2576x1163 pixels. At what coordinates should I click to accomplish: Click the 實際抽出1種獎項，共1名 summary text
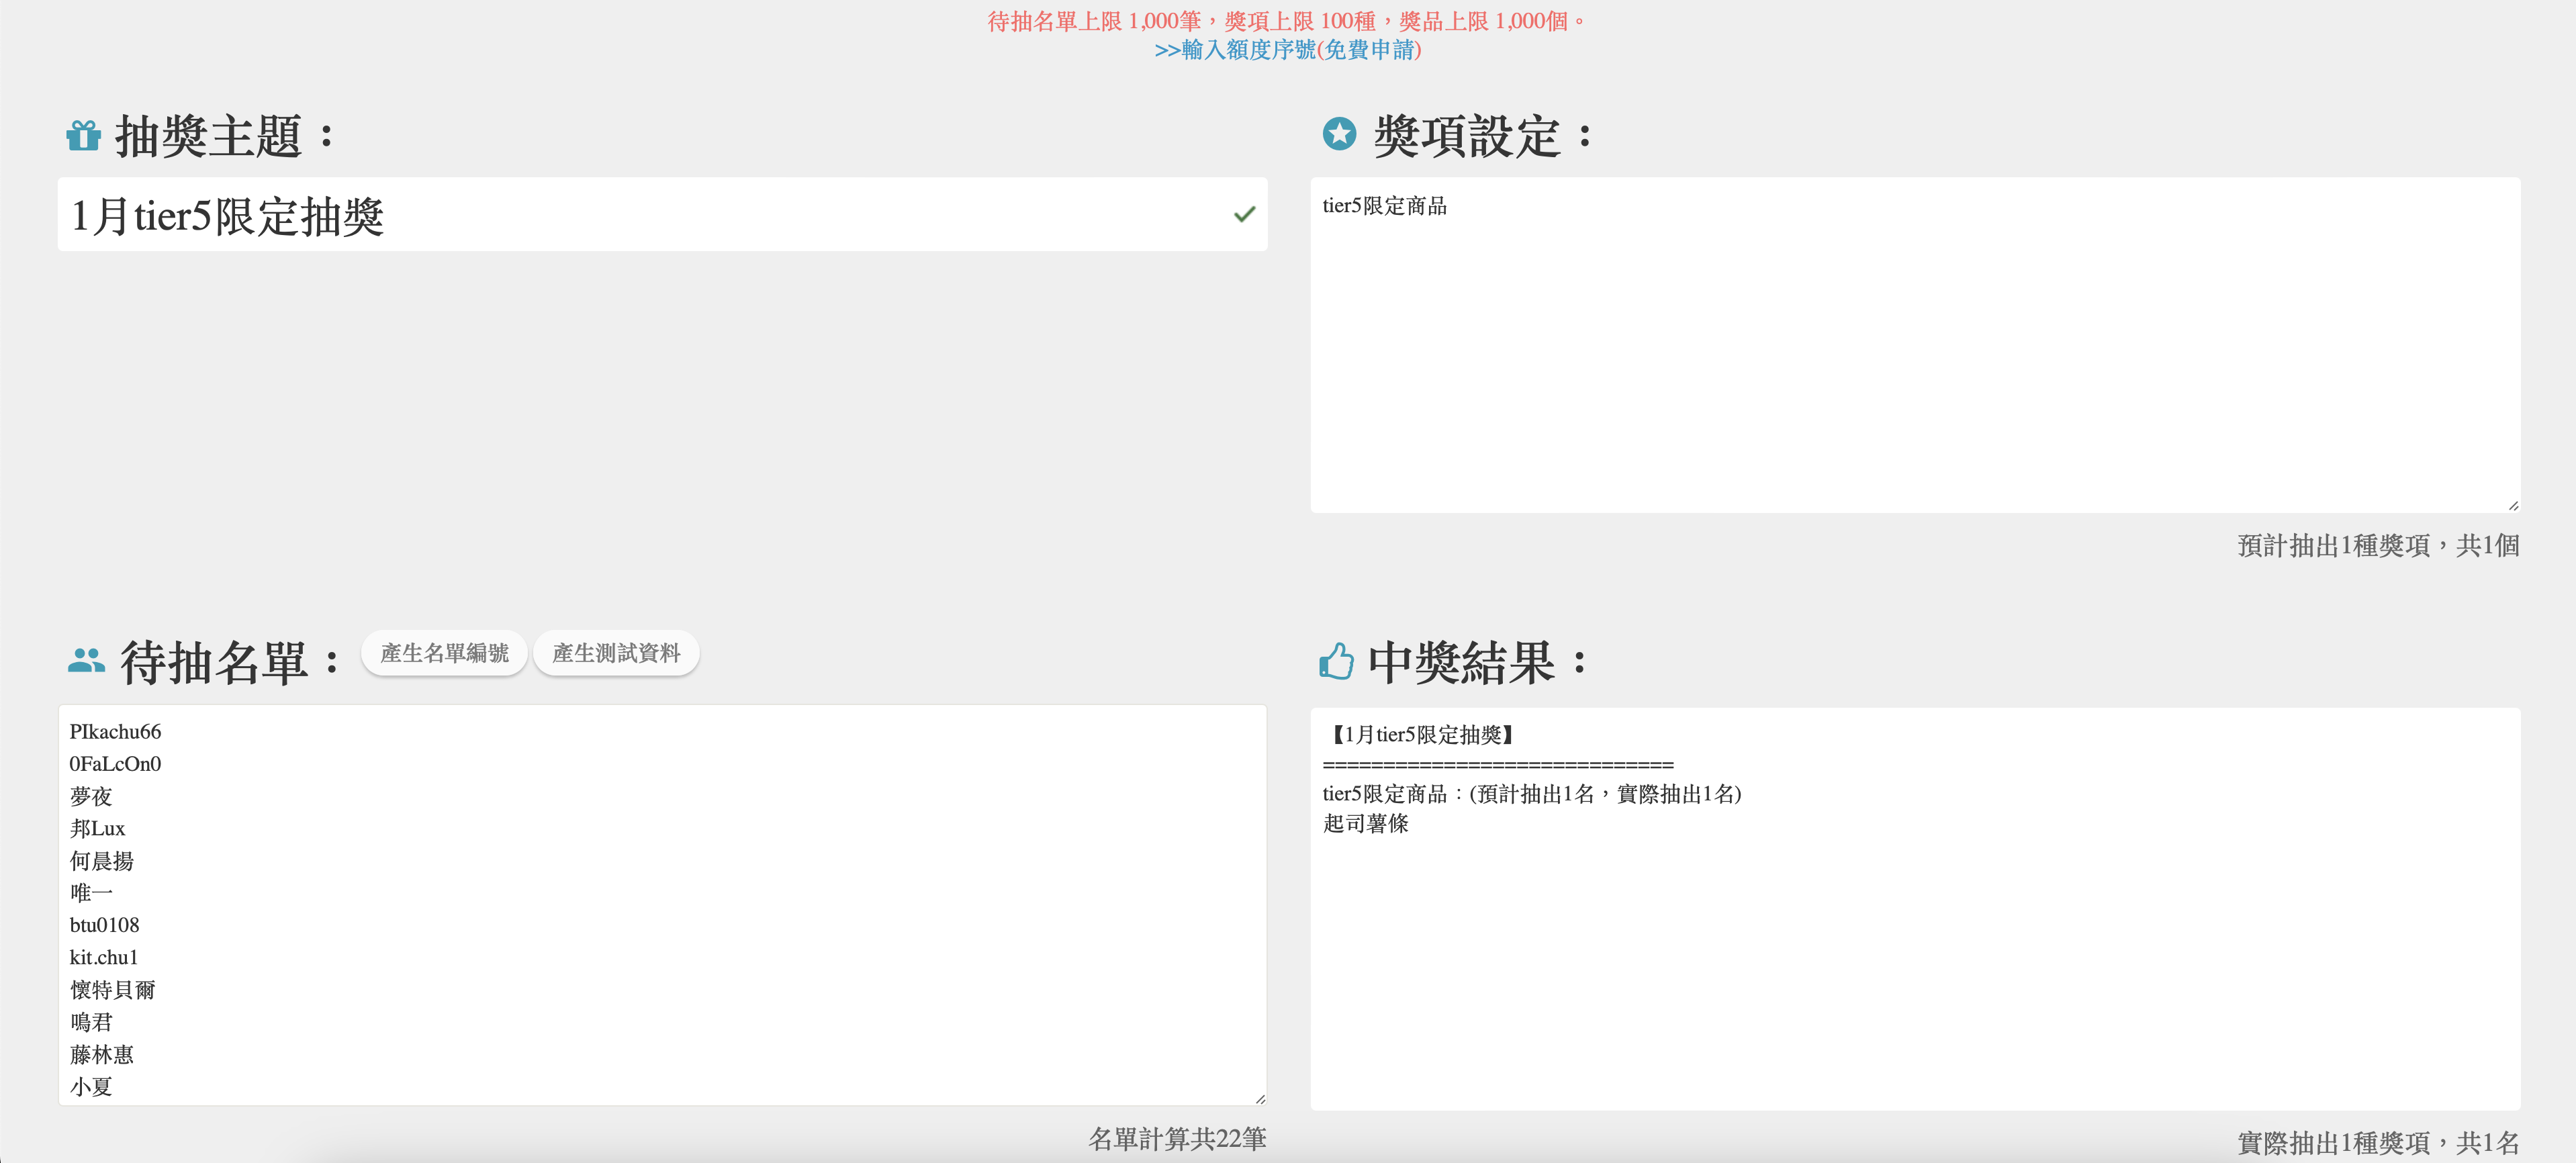click(x=2378, y=1142)
